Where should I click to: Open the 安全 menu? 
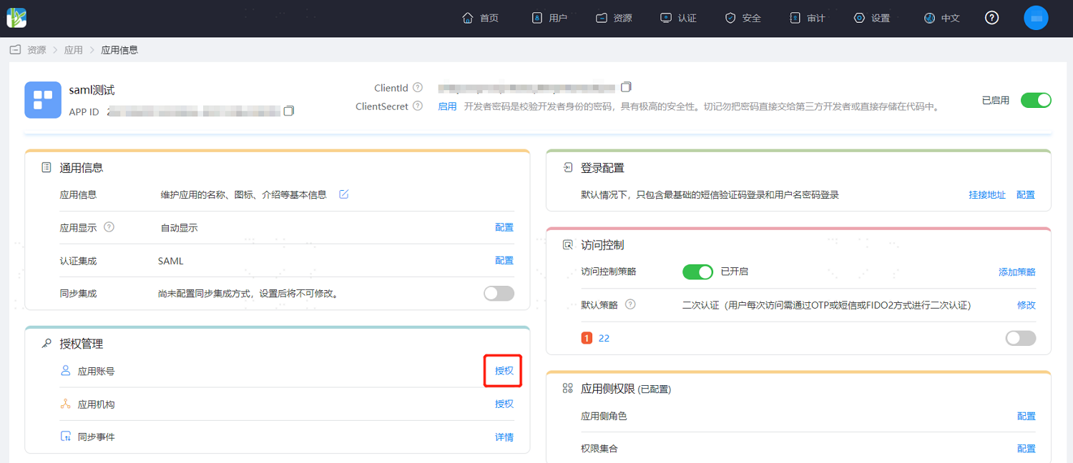coord(743,18)
